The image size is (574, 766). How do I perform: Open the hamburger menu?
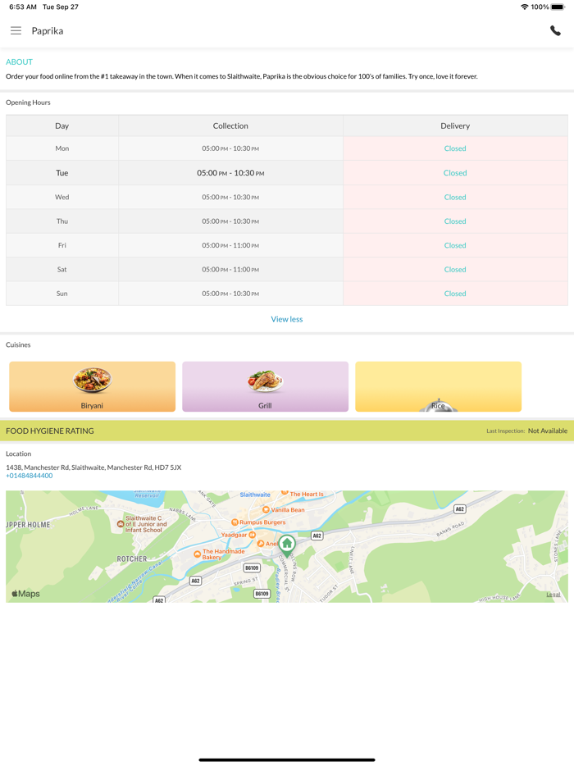(x=16, y=31)
